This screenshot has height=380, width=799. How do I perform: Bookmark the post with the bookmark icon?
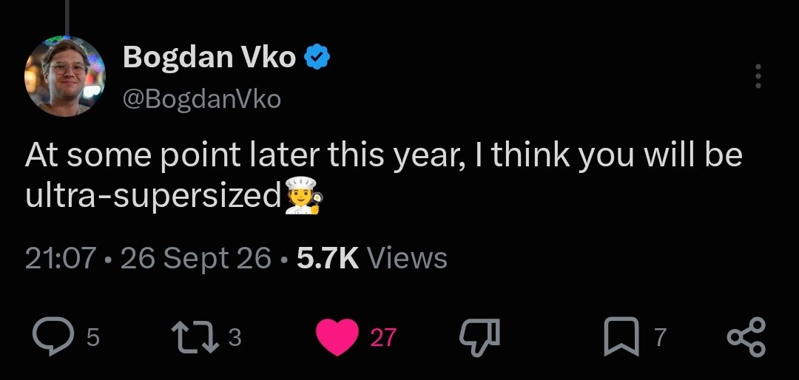pos(621,336)
